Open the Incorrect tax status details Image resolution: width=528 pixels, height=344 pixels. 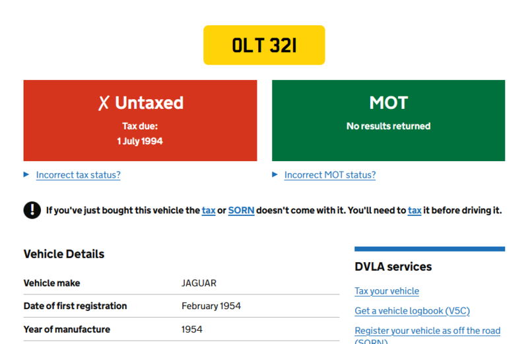point(78,175)
